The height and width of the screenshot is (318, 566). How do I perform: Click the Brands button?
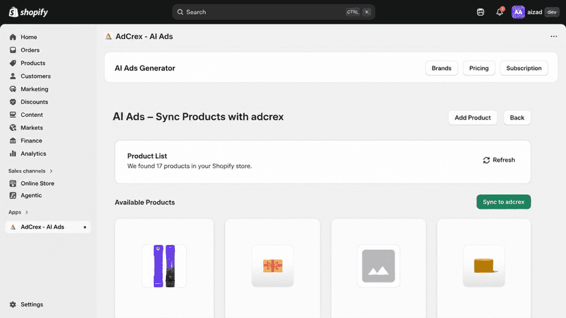[442, 68]
